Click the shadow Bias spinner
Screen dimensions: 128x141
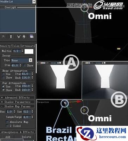tap(15, 111)
